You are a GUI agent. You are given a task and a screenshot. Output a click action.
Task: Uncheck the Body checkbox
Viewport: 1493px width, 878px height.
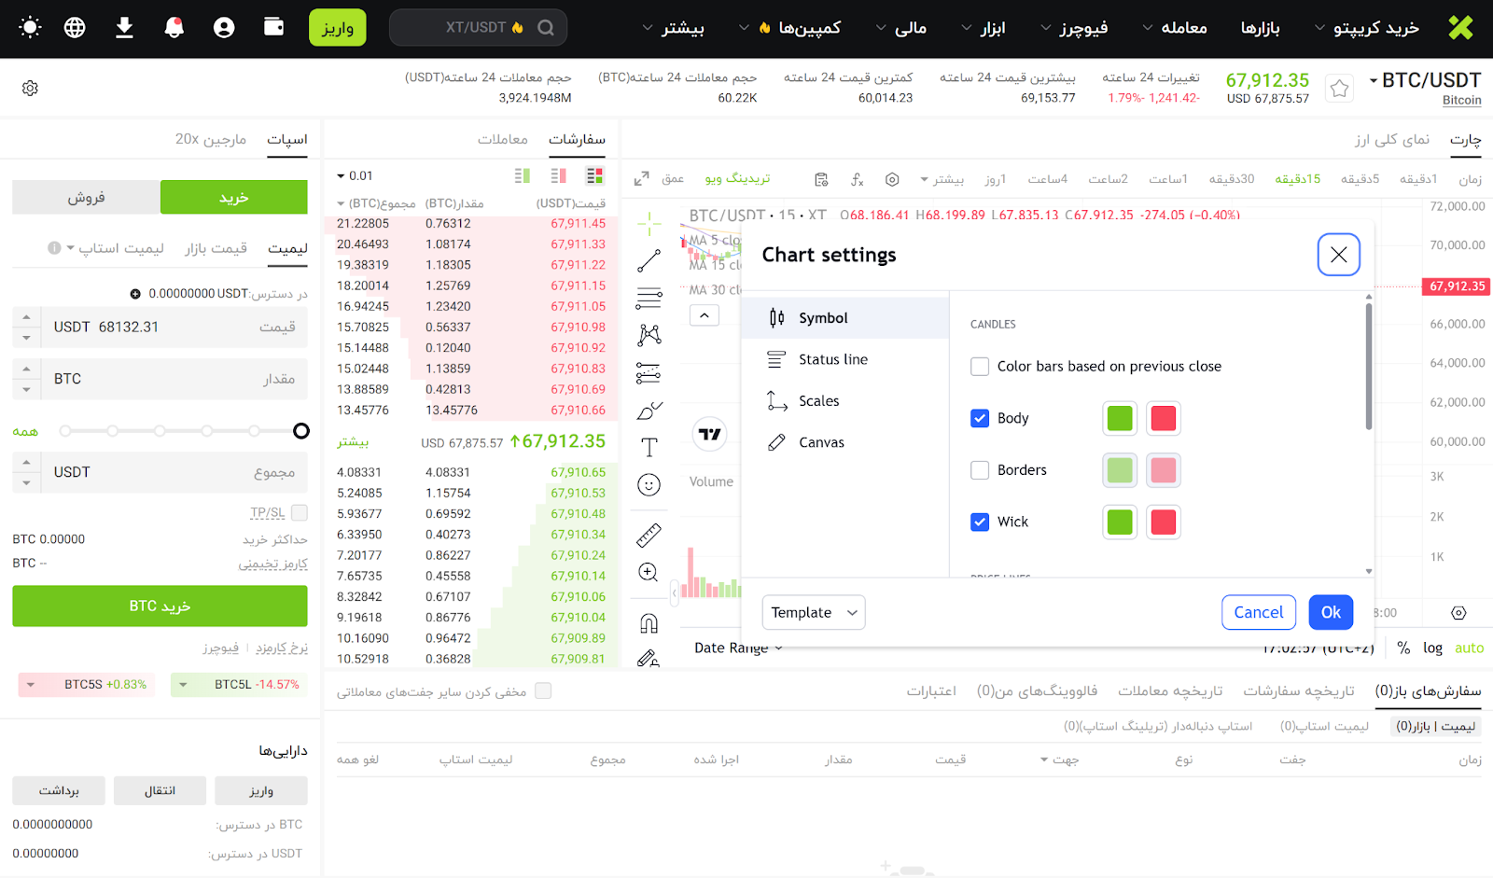point(980,418)
